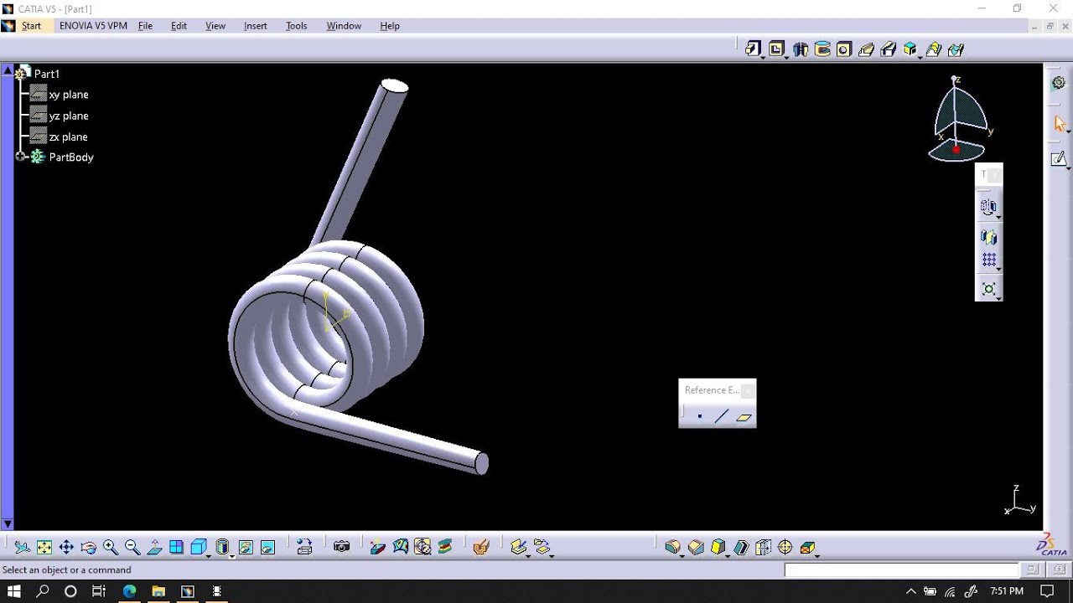Select the Rotate view tool
This screenshot has height=603, width=1073.
coord(88,547)
